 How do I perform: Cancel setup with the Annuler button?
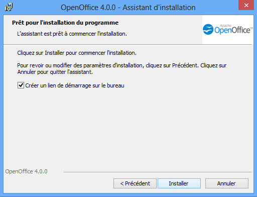(x=227, y=183)
